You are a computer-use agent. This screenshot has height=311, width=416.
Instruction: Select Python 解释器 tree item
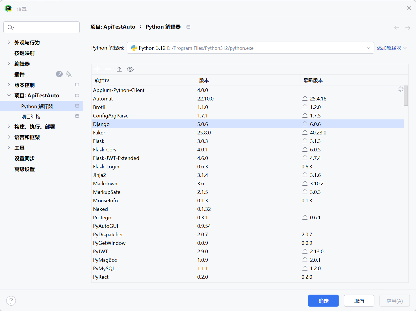click(x=42, y=106)
